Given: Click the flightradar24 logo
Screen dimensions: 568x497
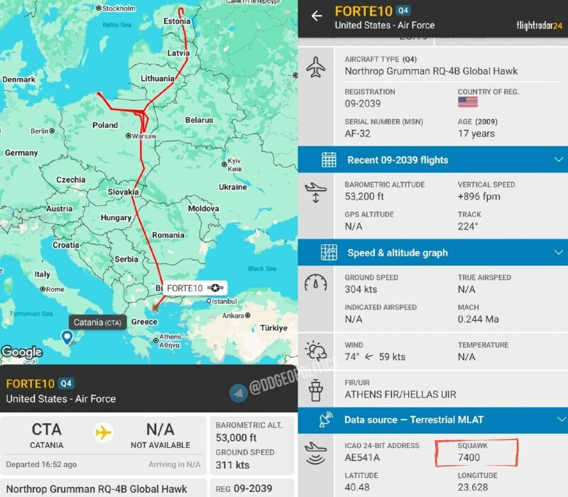Looking at the screenshot, I should (538, 26).
